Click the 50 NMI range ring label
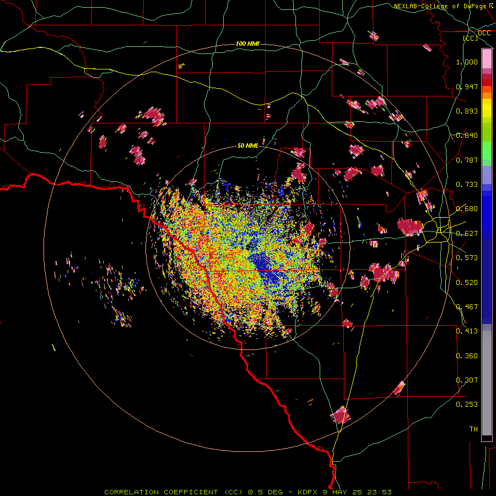 pos(248,145)
